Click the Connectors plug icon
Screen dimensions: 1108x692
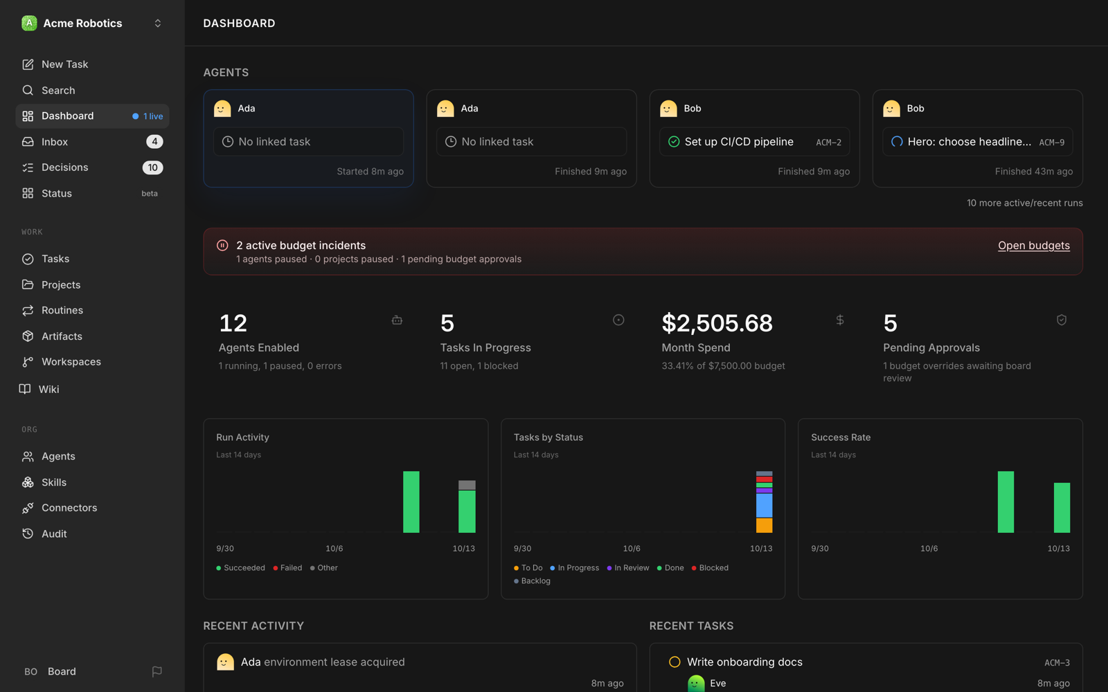(28, 508)
